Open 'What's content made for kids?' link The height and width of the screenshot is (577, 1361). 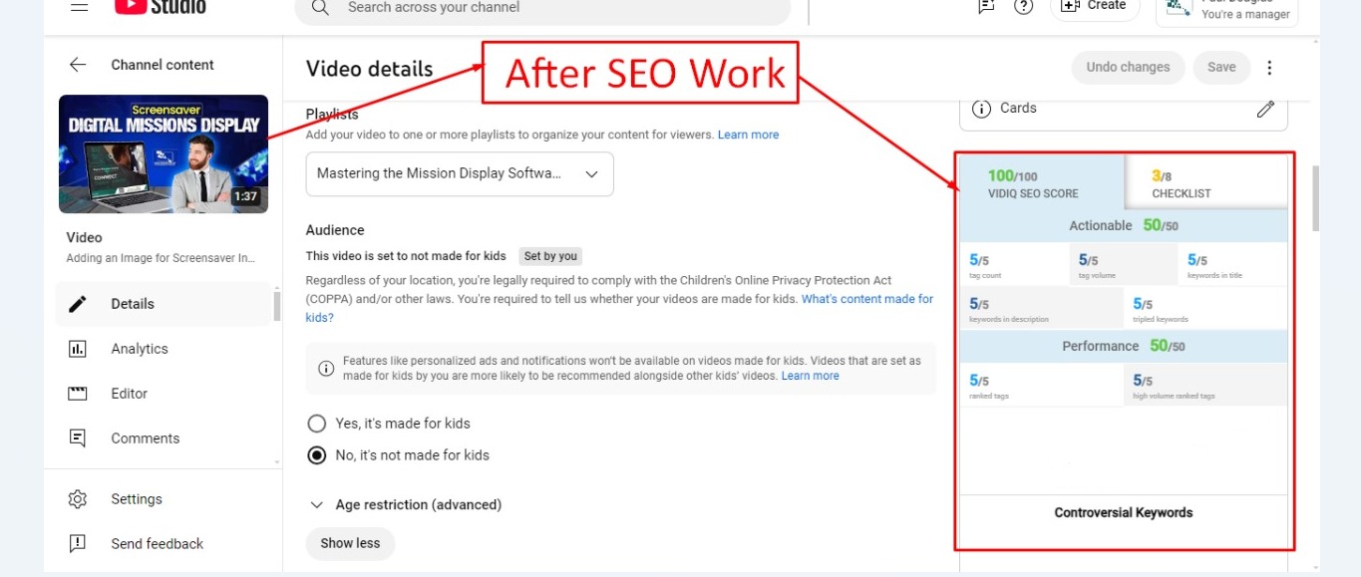866,299
